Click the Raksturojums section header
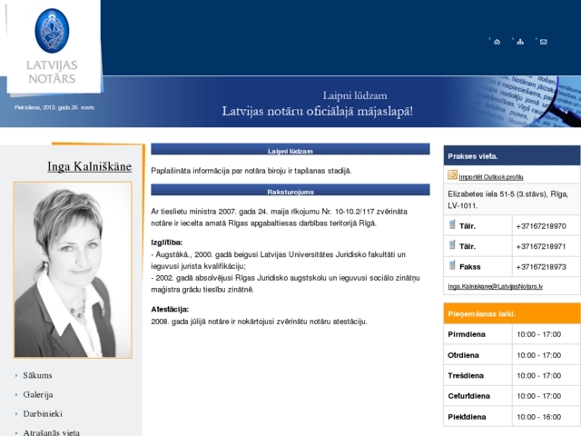Screen dimensions: 581x436 [290, 190]
